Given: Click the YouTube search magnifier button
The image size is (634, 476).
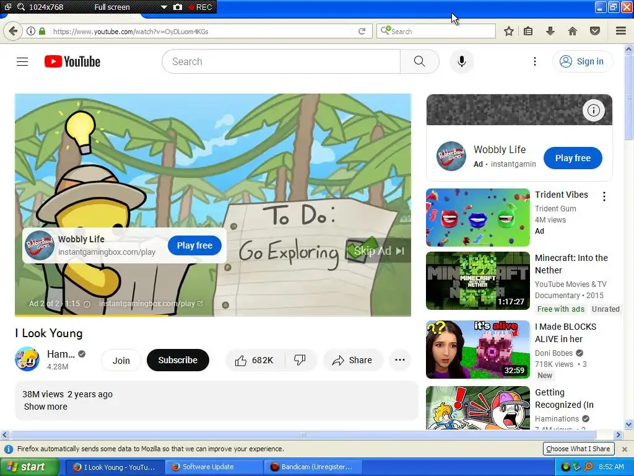Looking at the screenshot, I should tap(420, 61).
